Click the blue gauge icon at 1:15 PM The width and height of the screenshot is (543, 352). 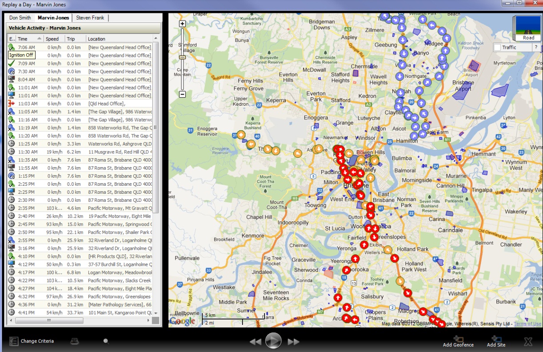tap(12, 176)
